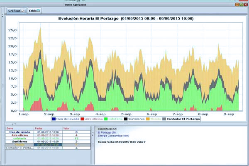249x166 pixels.
Task: Maximize the Datos Agregados window
Action: point(242,5)
